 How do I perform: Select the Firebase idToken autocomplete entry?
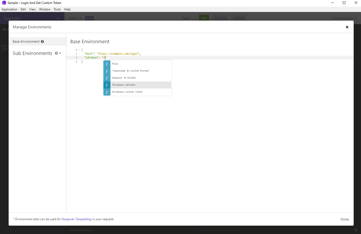tap(137, 85)
